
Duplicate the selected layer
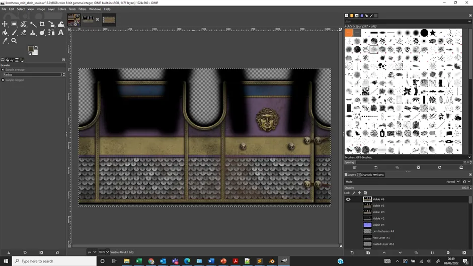(x=416, y=253)
